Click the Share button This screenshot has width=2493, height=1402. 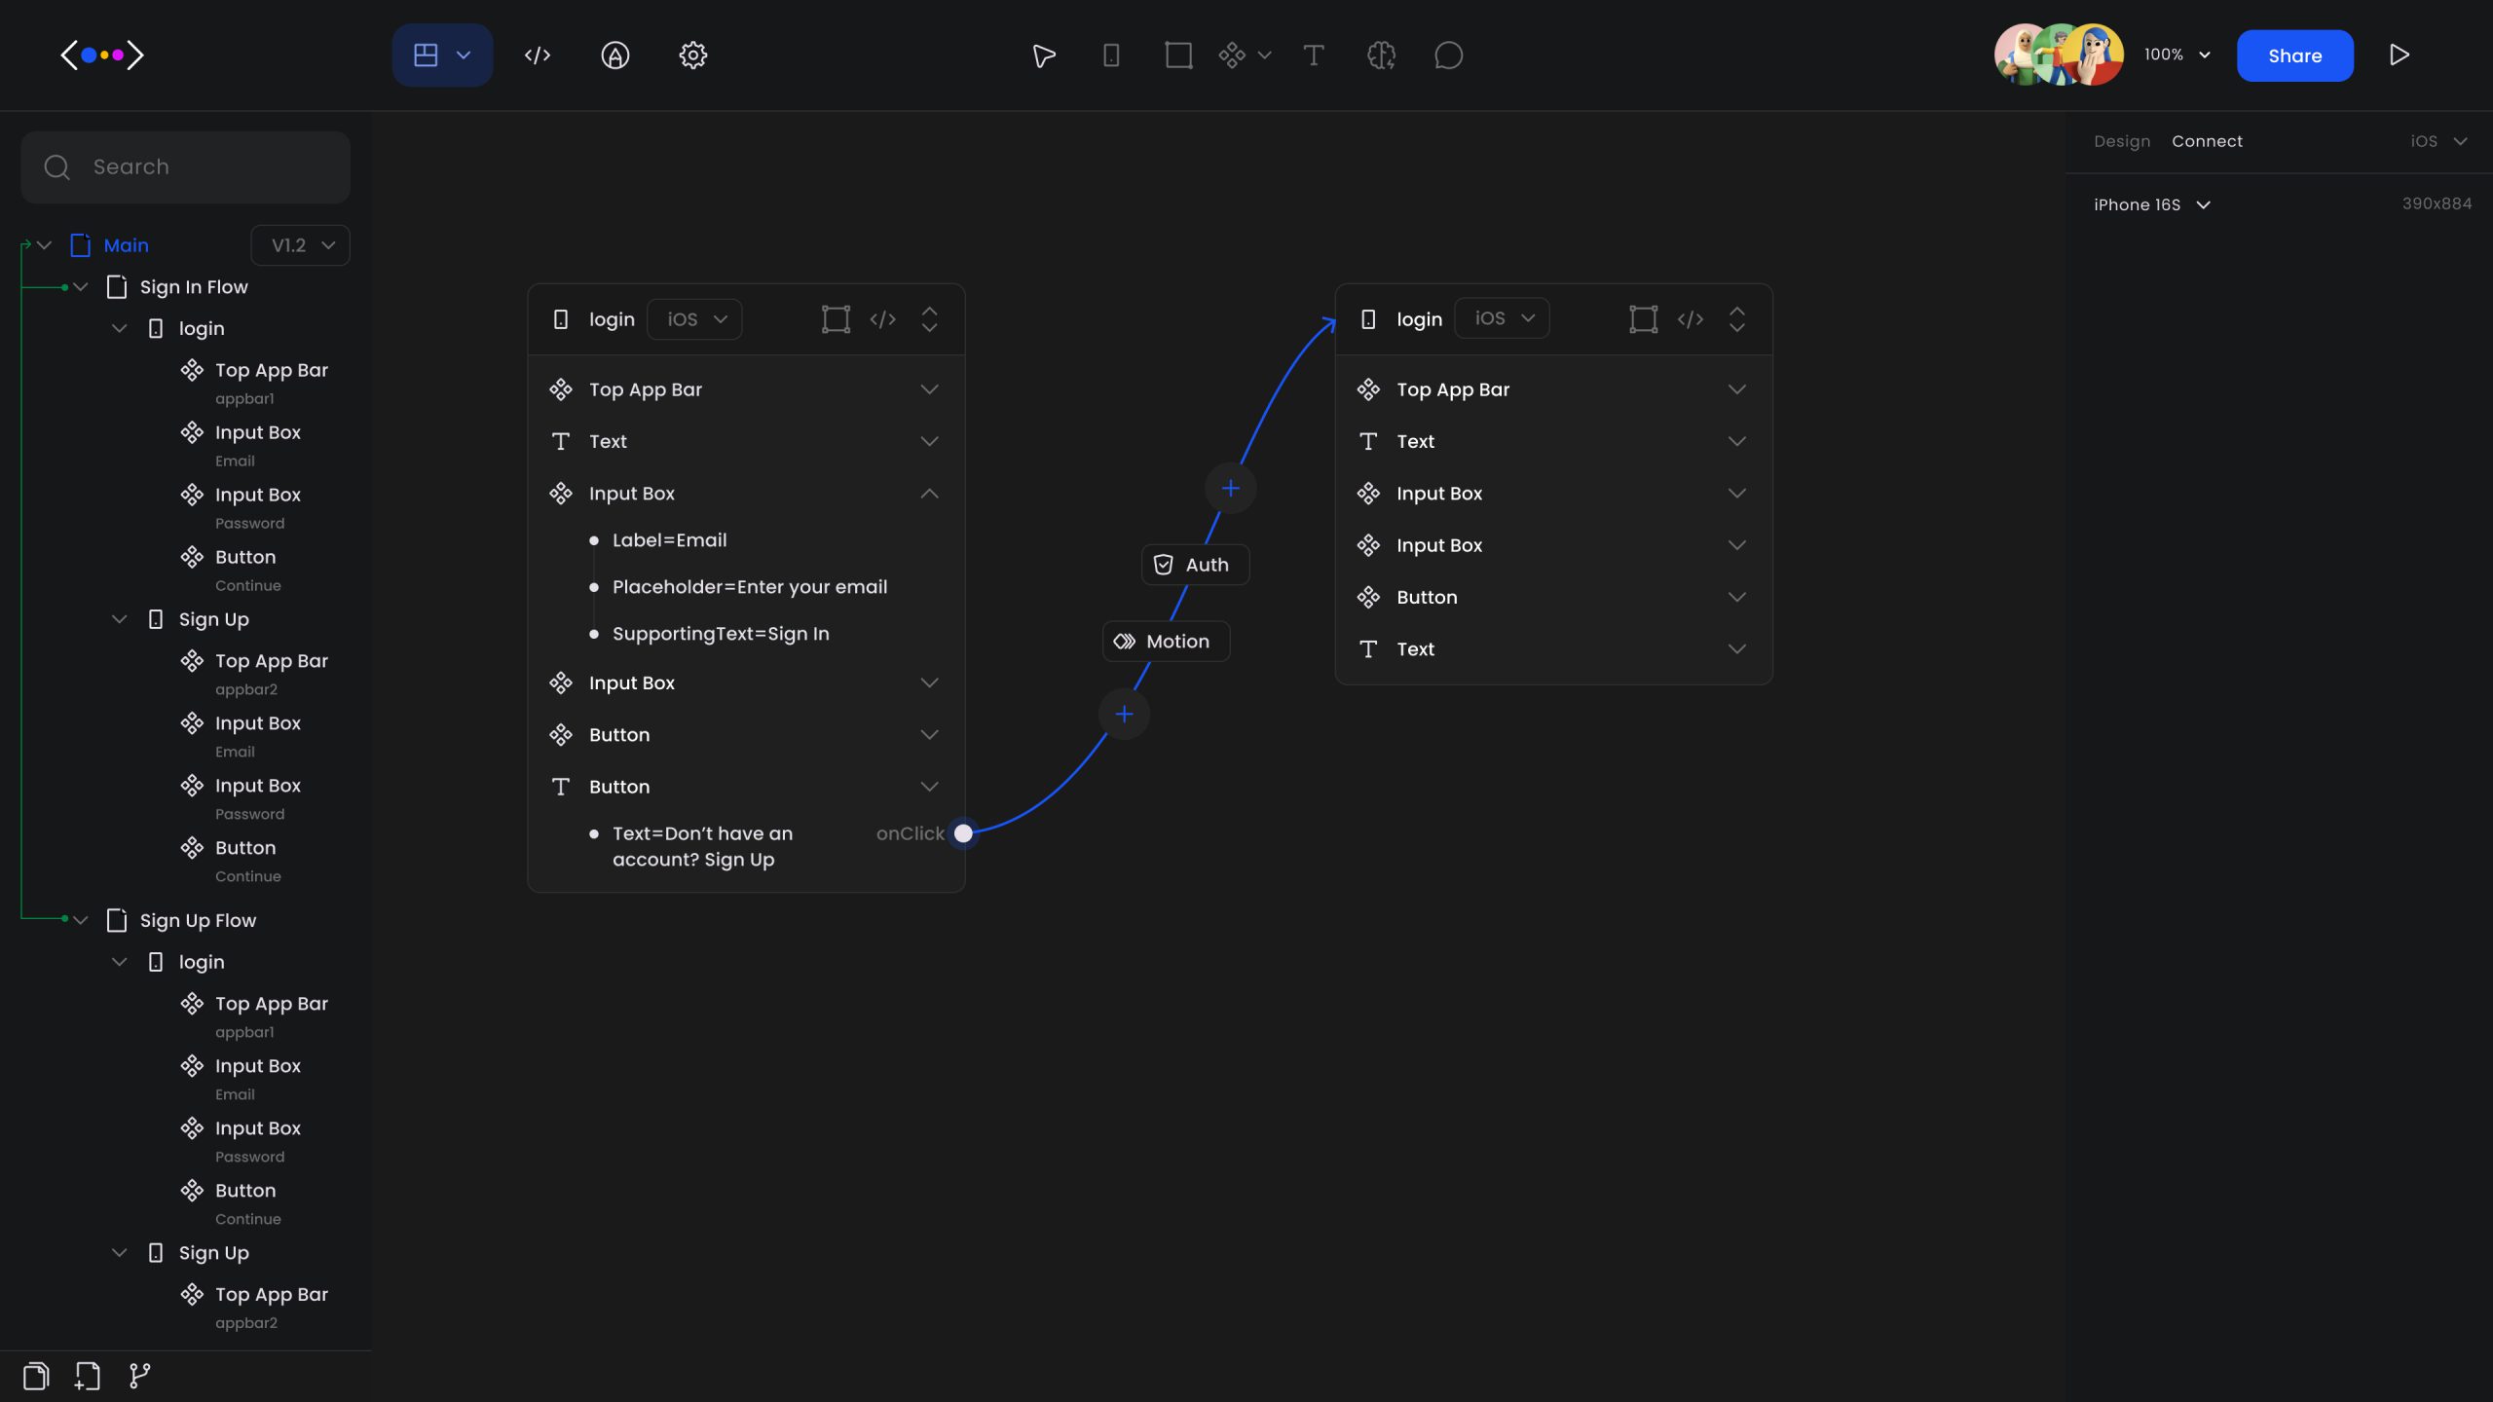pos(2294,55)
